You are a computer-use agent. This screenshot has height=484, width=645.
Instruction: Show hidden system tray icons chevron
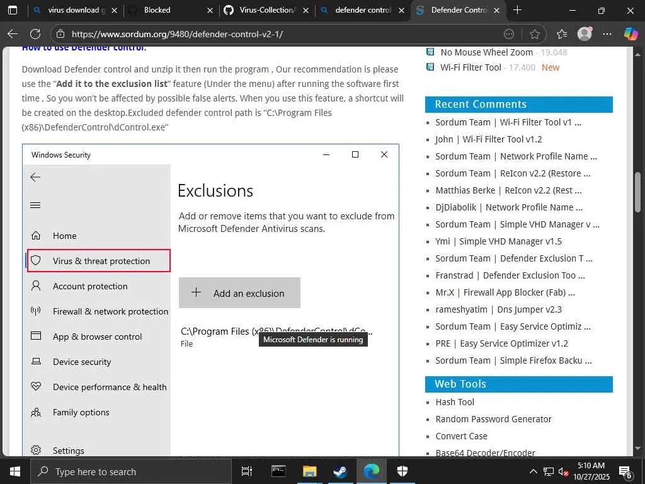click(533, 471)
